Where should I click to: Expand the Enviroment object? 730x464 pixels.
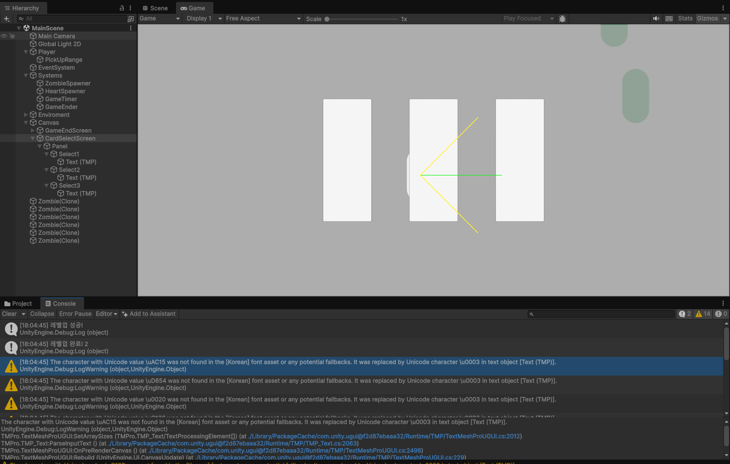coord(26,115)
